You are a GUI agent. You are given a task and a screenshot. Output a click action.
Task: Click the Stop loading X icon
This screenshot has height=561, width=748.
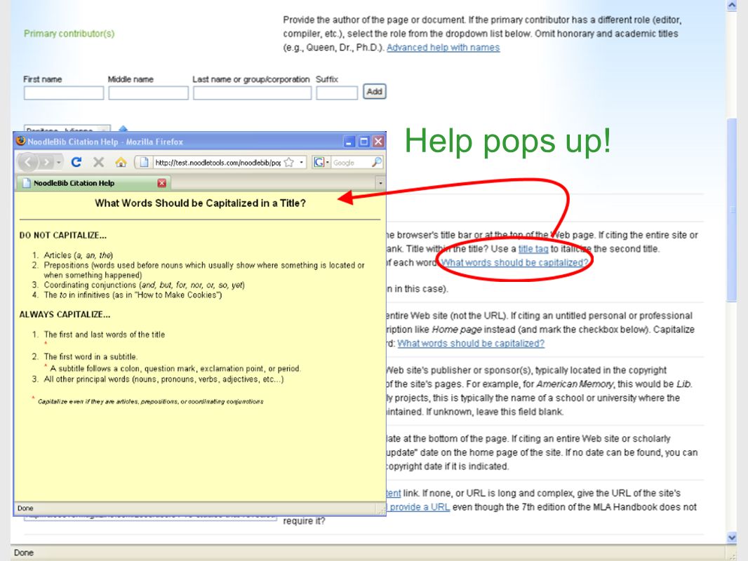click(x=98, y=162)
